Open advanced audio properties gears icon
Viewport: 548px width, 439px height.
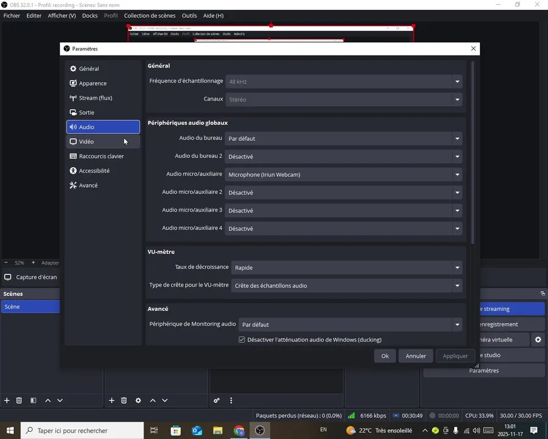click(217, 401)
